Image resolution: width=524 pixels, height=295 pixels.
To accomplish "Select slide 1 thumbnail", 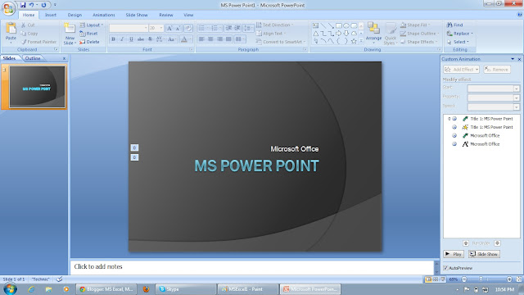I will coord(37,87).
